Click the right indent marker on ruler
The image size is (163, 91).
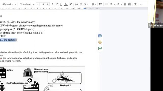coord(85,8)
